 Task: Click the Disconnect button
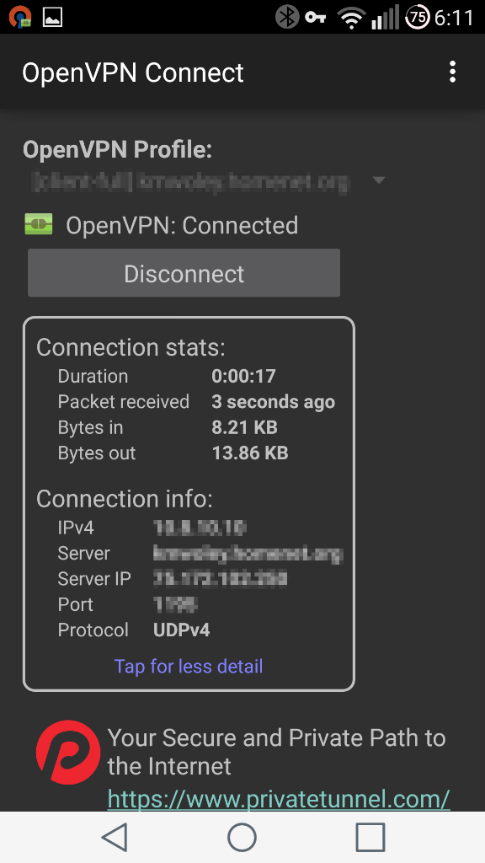(x=184, y=273)
